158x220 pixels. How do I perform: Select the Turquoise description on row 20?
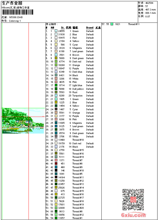click(77, 96)
